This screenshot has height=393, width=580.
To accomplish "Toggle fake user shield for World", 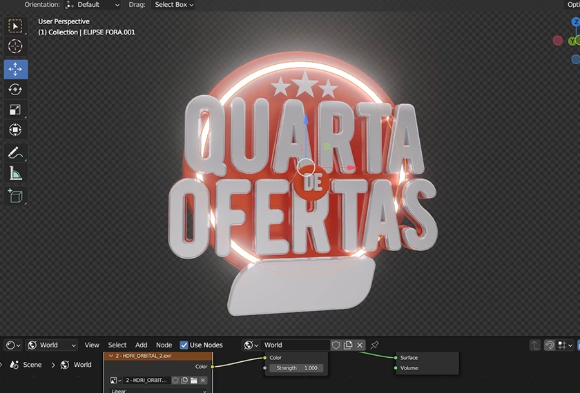I will [336, 345].
